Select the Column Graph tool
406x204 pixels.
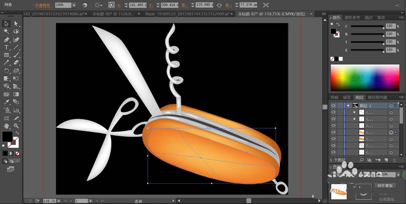16,110
